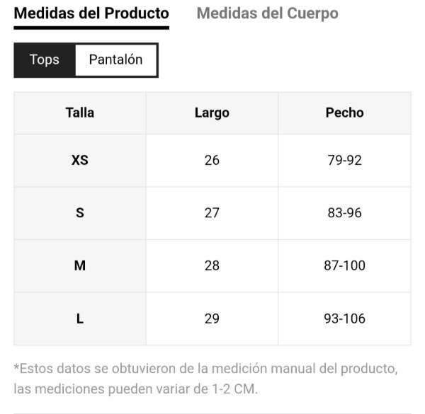Screen dimensions: 425x414
Task: Switch to Pantalón measurements
Action: [115, 60]
